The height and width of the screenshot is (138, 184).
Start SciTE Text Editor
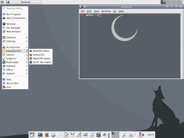42,62
